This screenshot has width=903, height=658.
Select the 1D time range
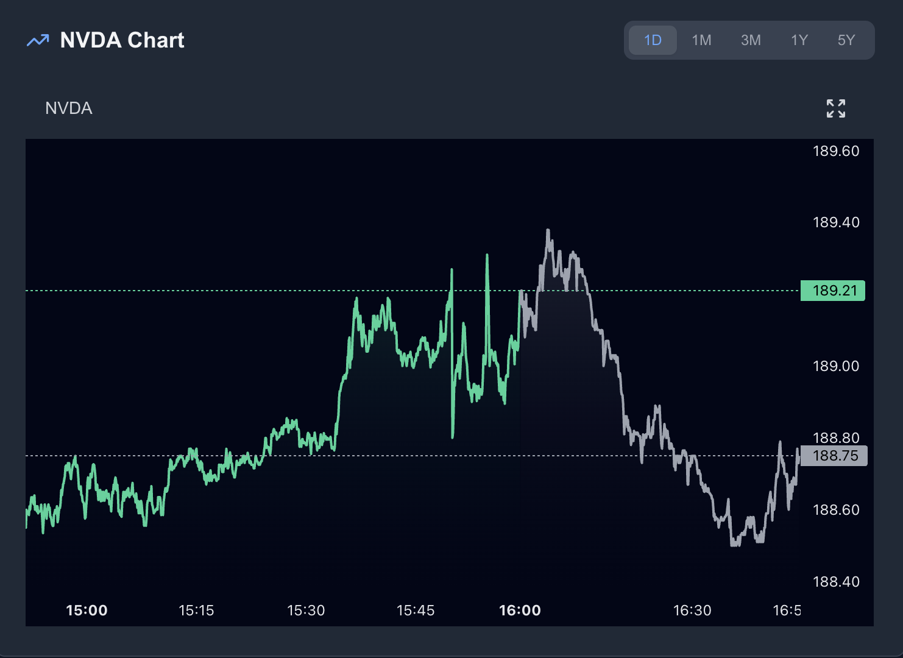pos(652,40)
